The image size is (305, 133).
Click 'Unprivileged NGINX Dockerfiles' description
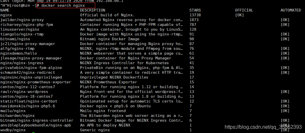click(114, 77)
